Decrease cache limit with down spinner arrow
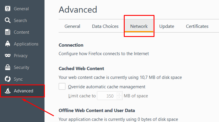This screenshot has width=219, height=122. (119, 97)
